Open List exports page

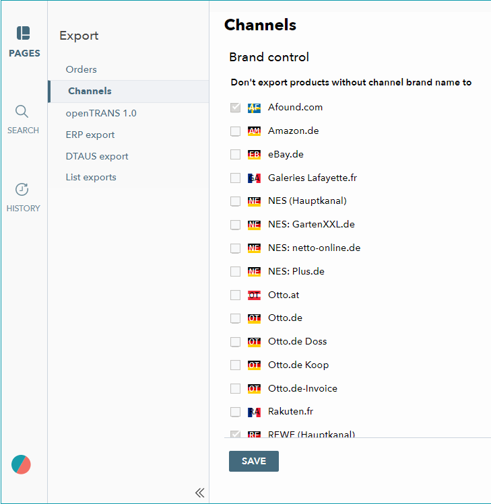pos(91,177)
